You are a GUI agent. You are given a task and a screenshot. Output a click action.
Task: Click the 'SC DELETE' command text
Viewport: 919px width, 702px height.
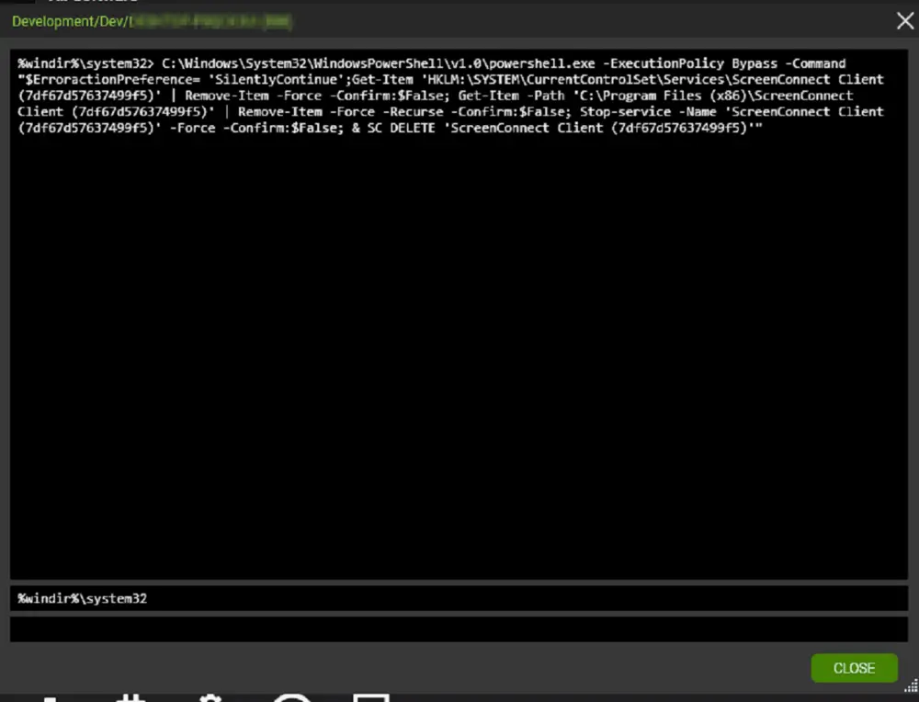[x=401, y=128]
